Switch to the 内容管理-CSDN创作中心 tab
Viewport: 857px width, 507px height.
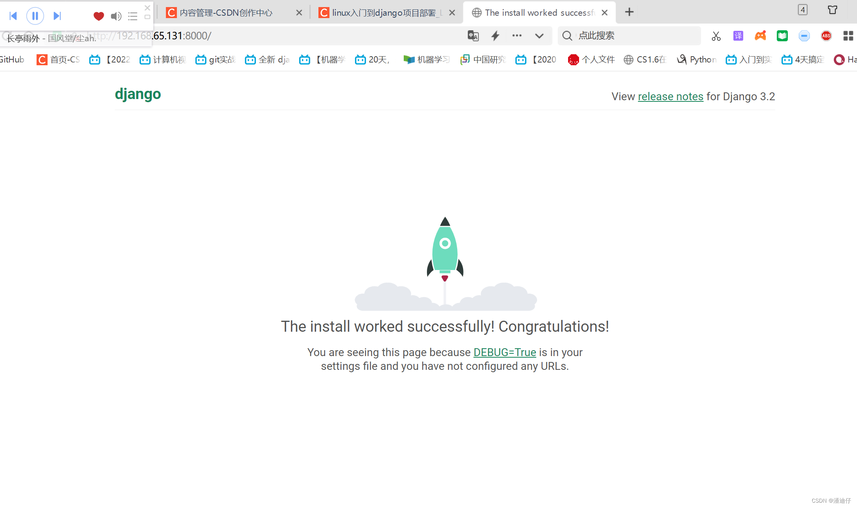tap(226, 13)
